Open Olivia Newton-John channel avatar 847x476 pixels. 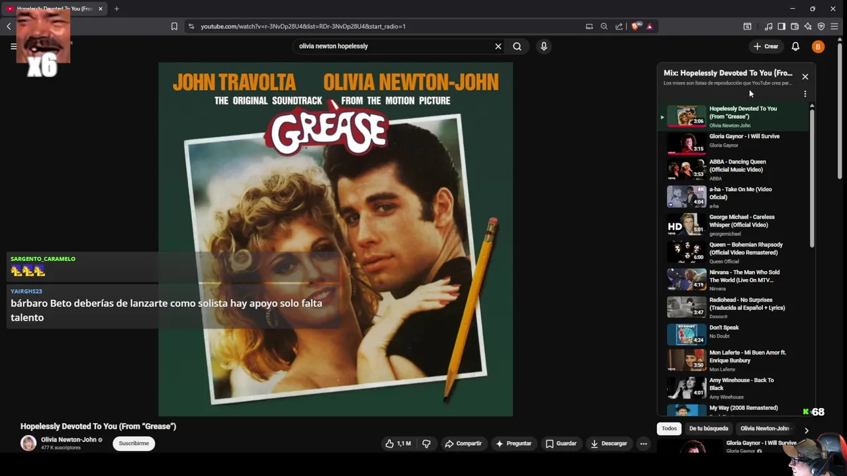point(28,444)
